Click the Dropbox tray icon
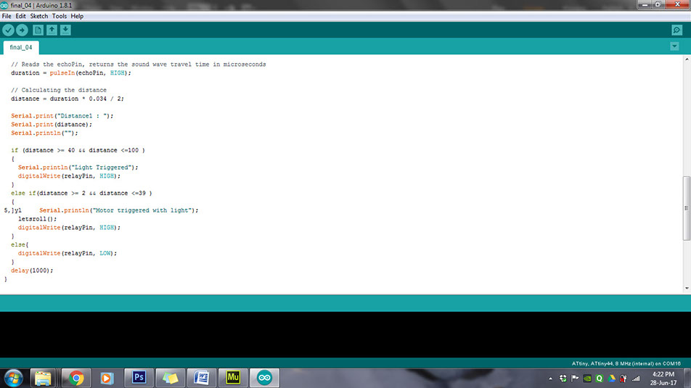This screenshot has width=691, height=388. tap(563, 379)
